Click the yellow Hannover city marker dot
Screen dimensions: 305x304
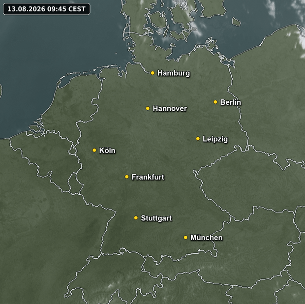coord(148,108)
